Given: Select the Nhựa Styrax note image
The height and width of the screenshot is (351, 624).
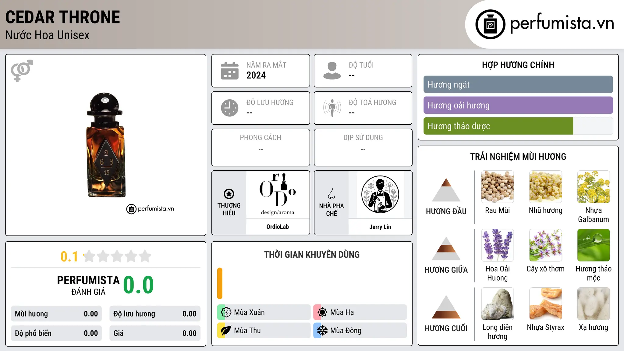Looking at the screenshot, I should [545, 303].
